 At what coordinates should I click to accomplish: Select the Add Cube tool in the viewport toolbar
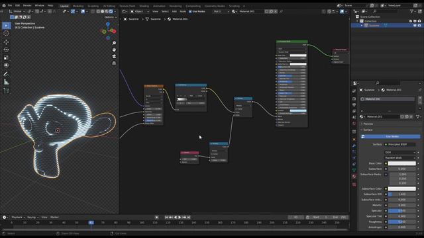coord(6,91)
